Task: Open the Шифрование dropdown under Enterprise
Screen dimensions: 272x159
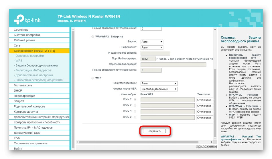Action: pos(152,47)
